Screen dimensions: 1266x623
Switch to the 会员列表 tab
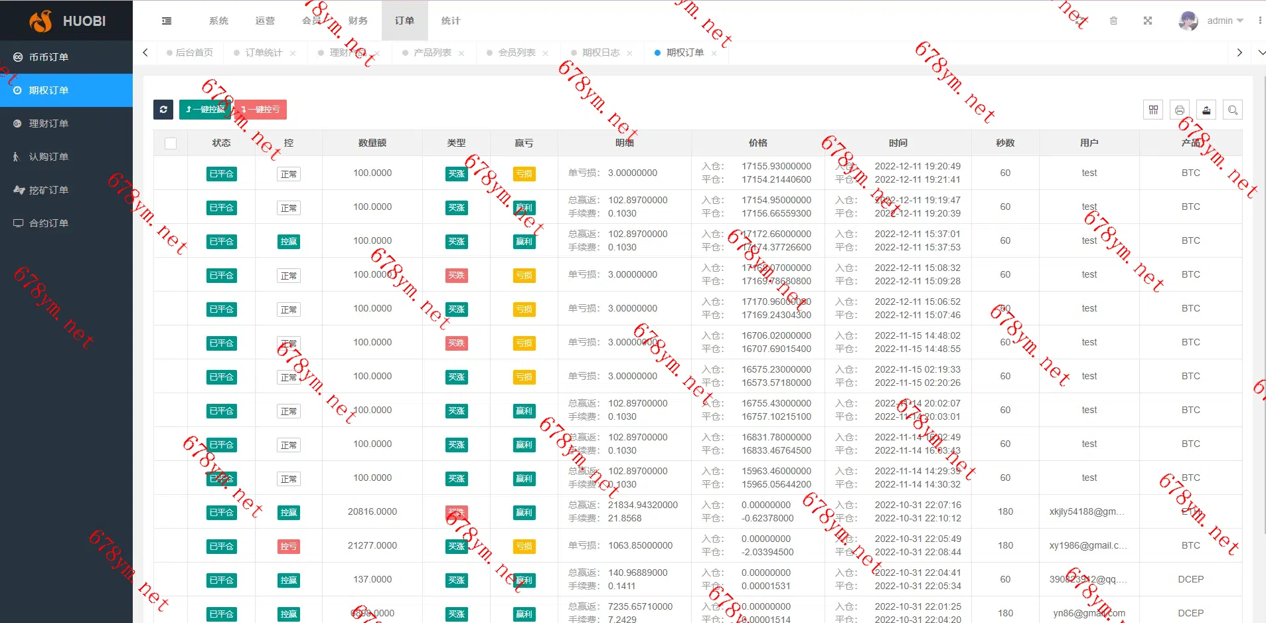(516, 53)
